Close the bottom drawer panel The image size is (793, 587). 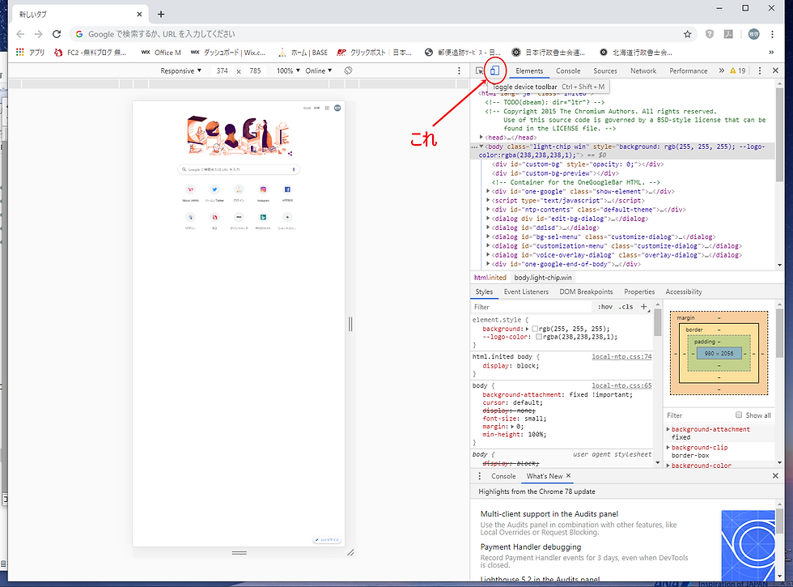point(775,476)
